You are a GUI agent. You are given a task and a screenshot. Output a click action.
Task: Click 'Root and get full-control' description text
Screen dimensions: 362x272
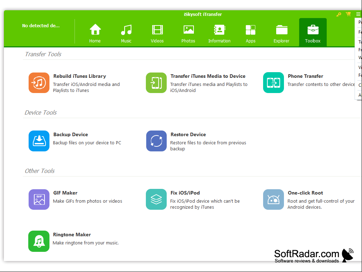pos(321,204)
